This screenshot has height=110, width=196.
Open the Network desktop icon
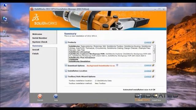pyautogui.click(x=5, y=20)
